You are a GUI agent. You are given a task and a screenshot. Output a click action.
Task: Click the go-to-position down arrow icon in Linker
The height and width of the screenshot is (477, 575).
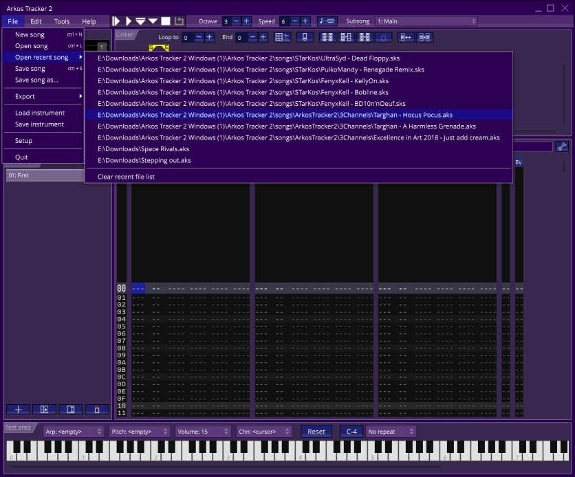305,37
